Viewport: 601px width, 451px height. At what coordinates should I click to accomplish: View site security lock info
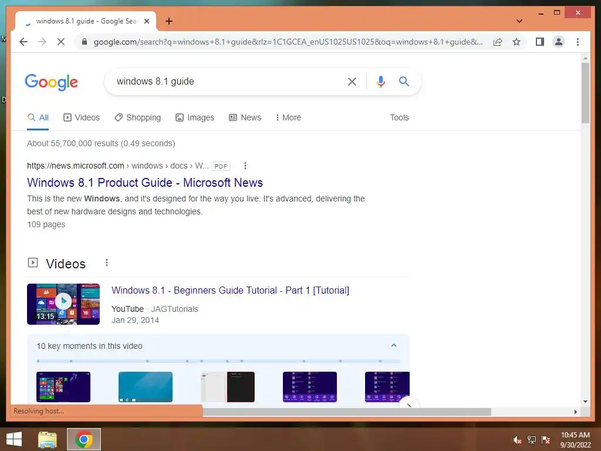85,42
